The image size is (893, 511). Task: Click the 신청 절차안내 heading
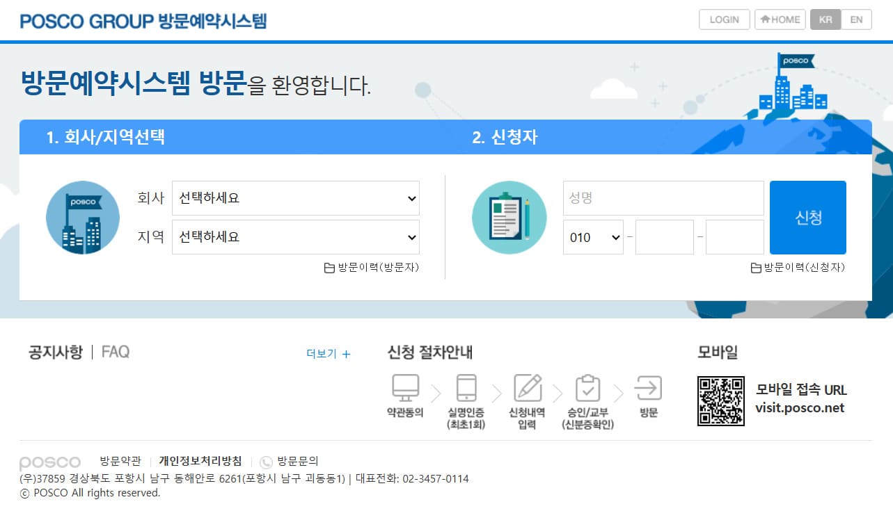(430, 352)
